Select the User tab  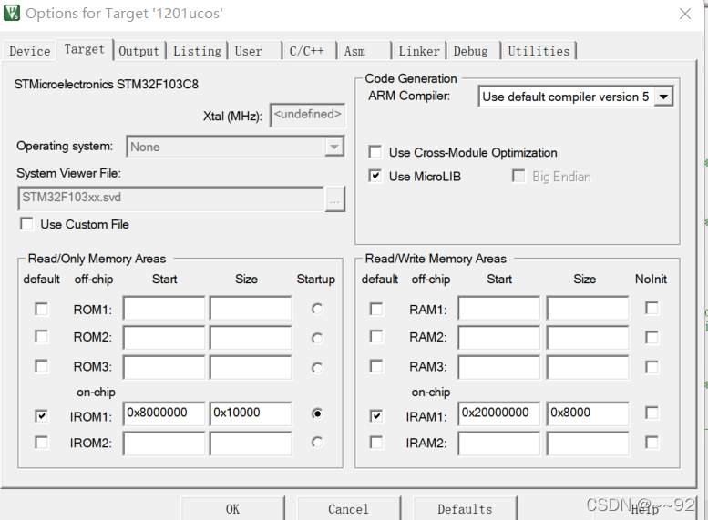pos(254,51)
